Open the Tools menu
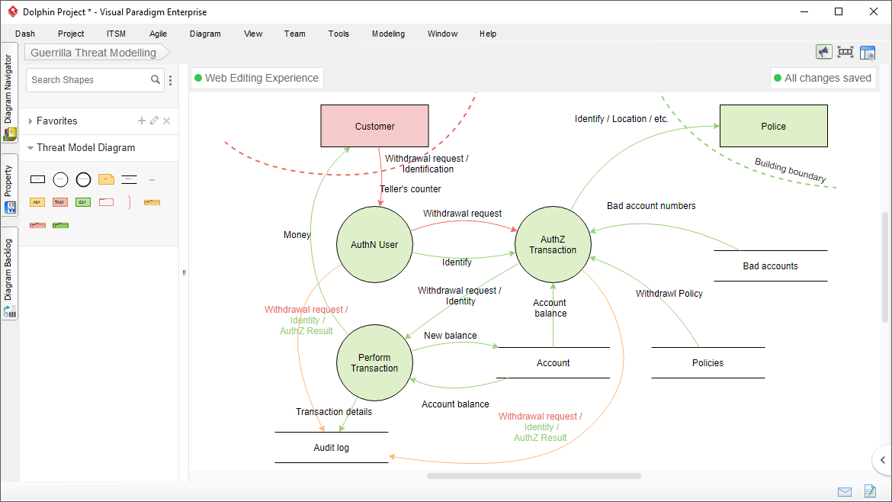Image resolution: width=892 pixels, height=502 pixels. click(x=339, y=34)
